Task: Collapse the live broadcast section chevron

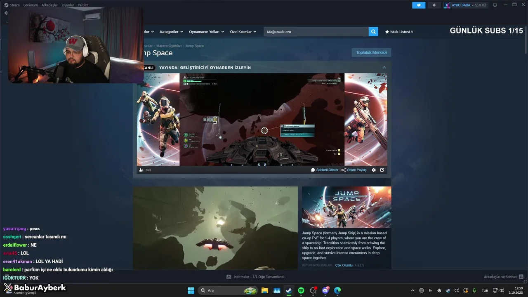Action: tap(384, 67)
